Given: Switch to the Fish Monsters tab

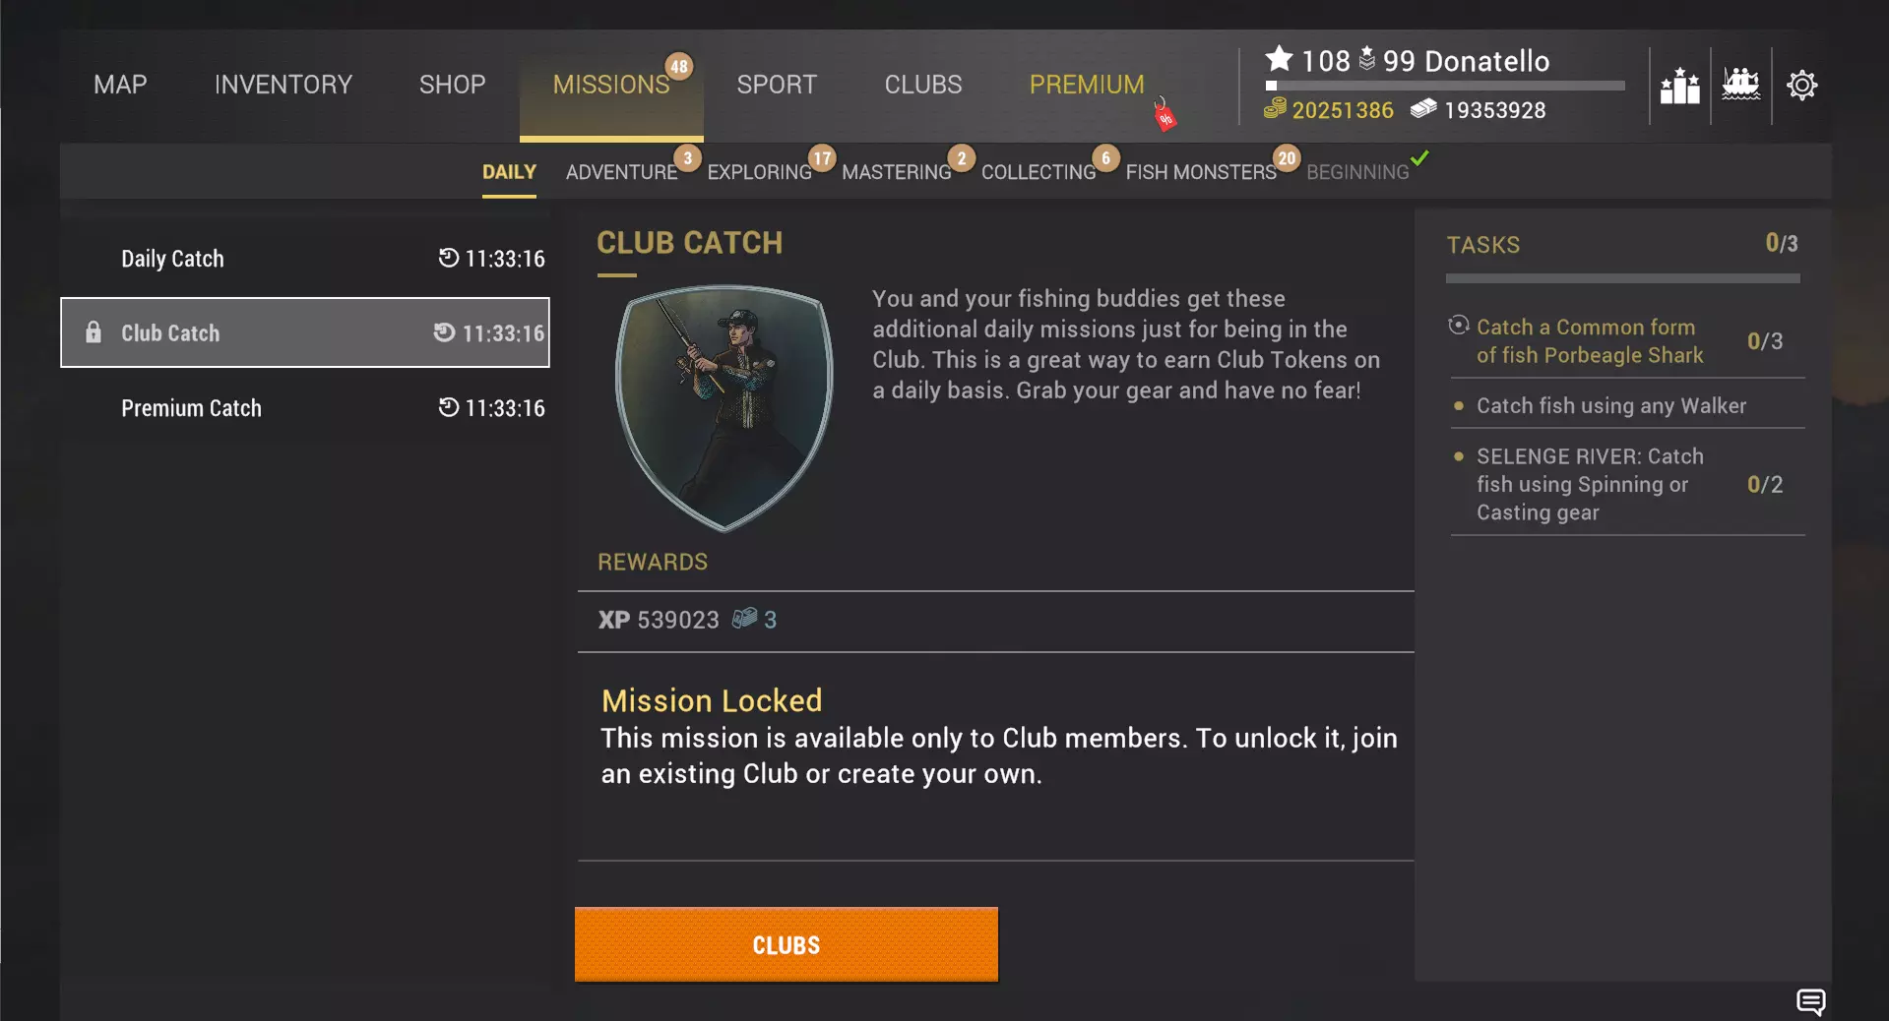Looking at the screenshot, I should pos(1201,172).
